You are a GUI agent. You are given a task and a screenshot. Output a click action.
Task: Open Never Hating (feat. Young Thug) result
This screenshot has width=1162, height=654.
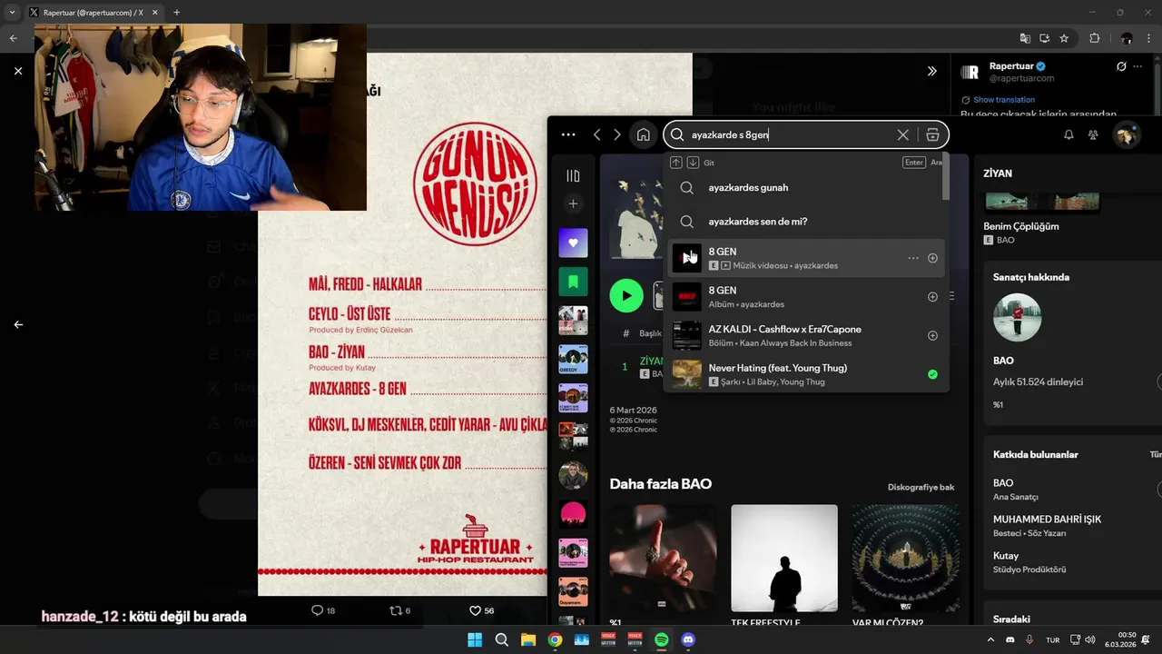806,374
